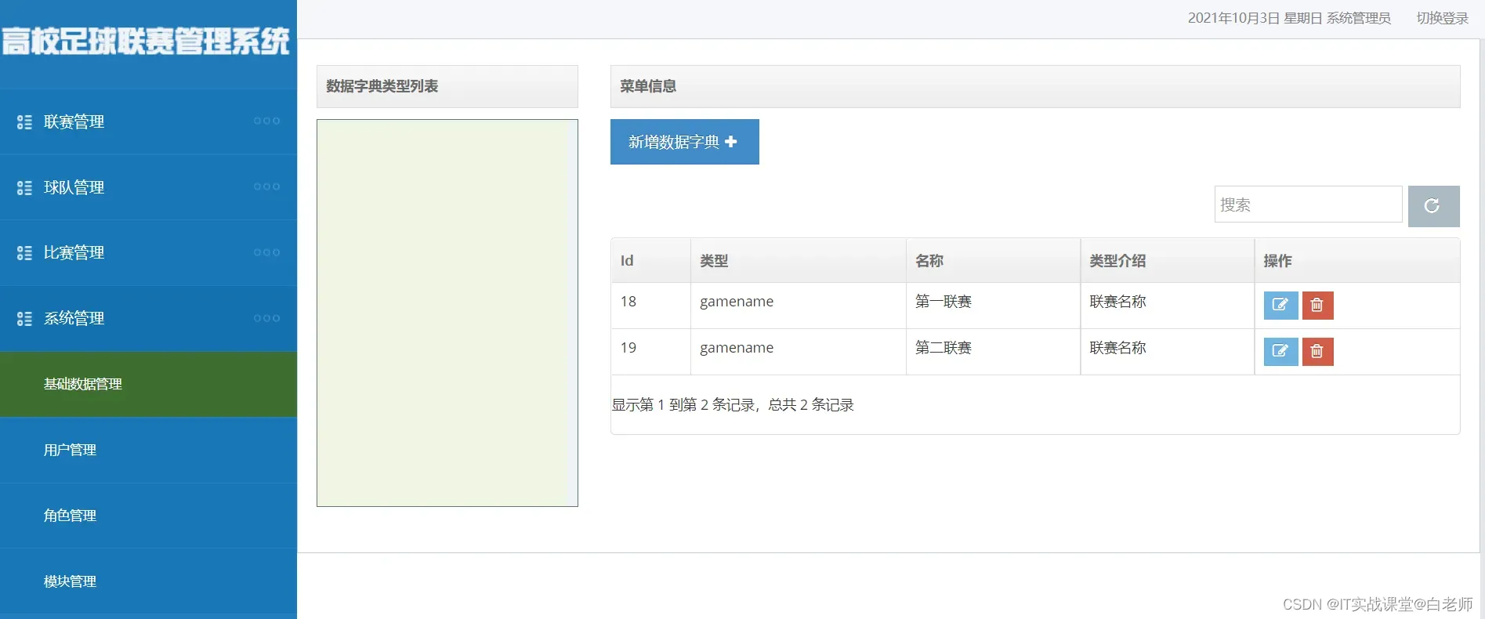
Task: Click the date text 2021年10月3日 星期日
Action: click(x=1254, y=18)
